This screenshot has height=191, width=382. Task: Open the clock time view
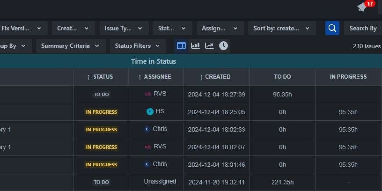pyautogui.click(x=223, y=46)
